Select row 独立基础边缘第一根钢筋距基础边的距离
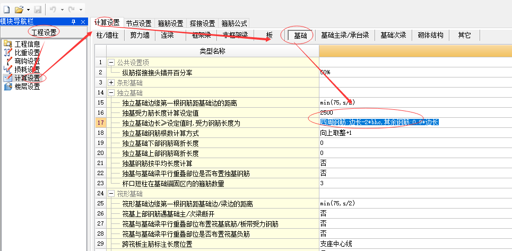The image size is (512, 251). pos(213,103)
